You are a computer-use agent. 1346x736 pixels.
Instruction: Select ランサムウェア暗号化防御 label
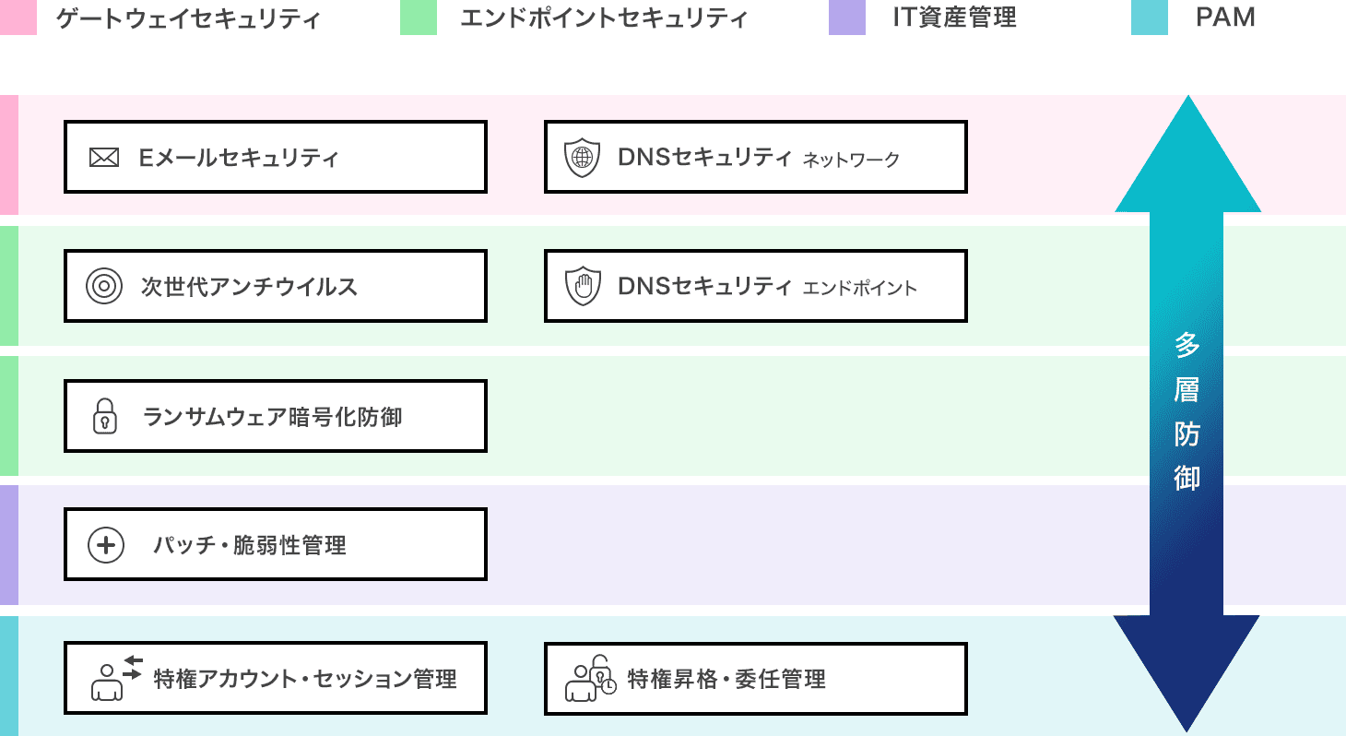(x=273, y=417)
